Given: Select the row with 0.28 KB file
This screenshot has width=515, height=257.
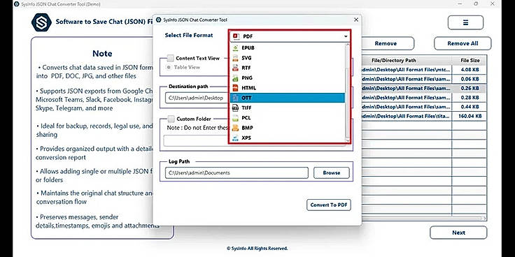Looking at the screenshot, I should click(x=424, y=98).
